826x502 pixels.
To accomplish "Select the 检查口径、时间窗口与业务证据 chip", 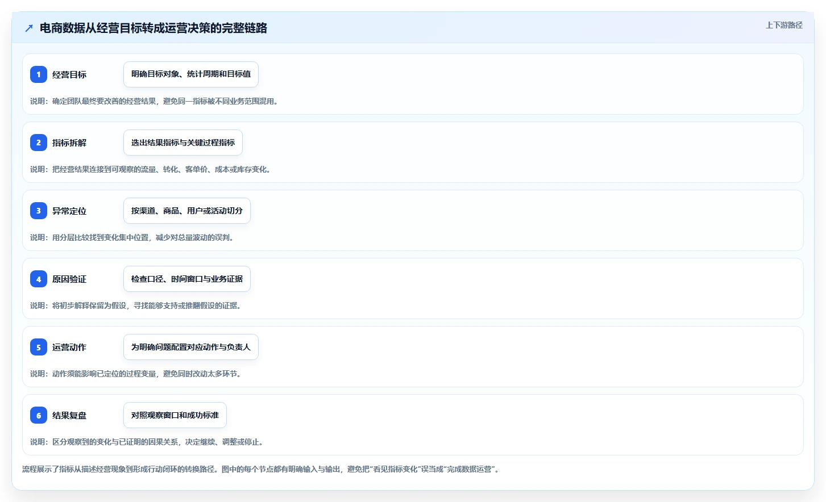I will (187, 279).
